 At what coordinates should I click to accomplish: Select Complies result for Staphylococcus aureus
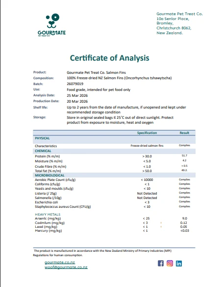(184, 206)
